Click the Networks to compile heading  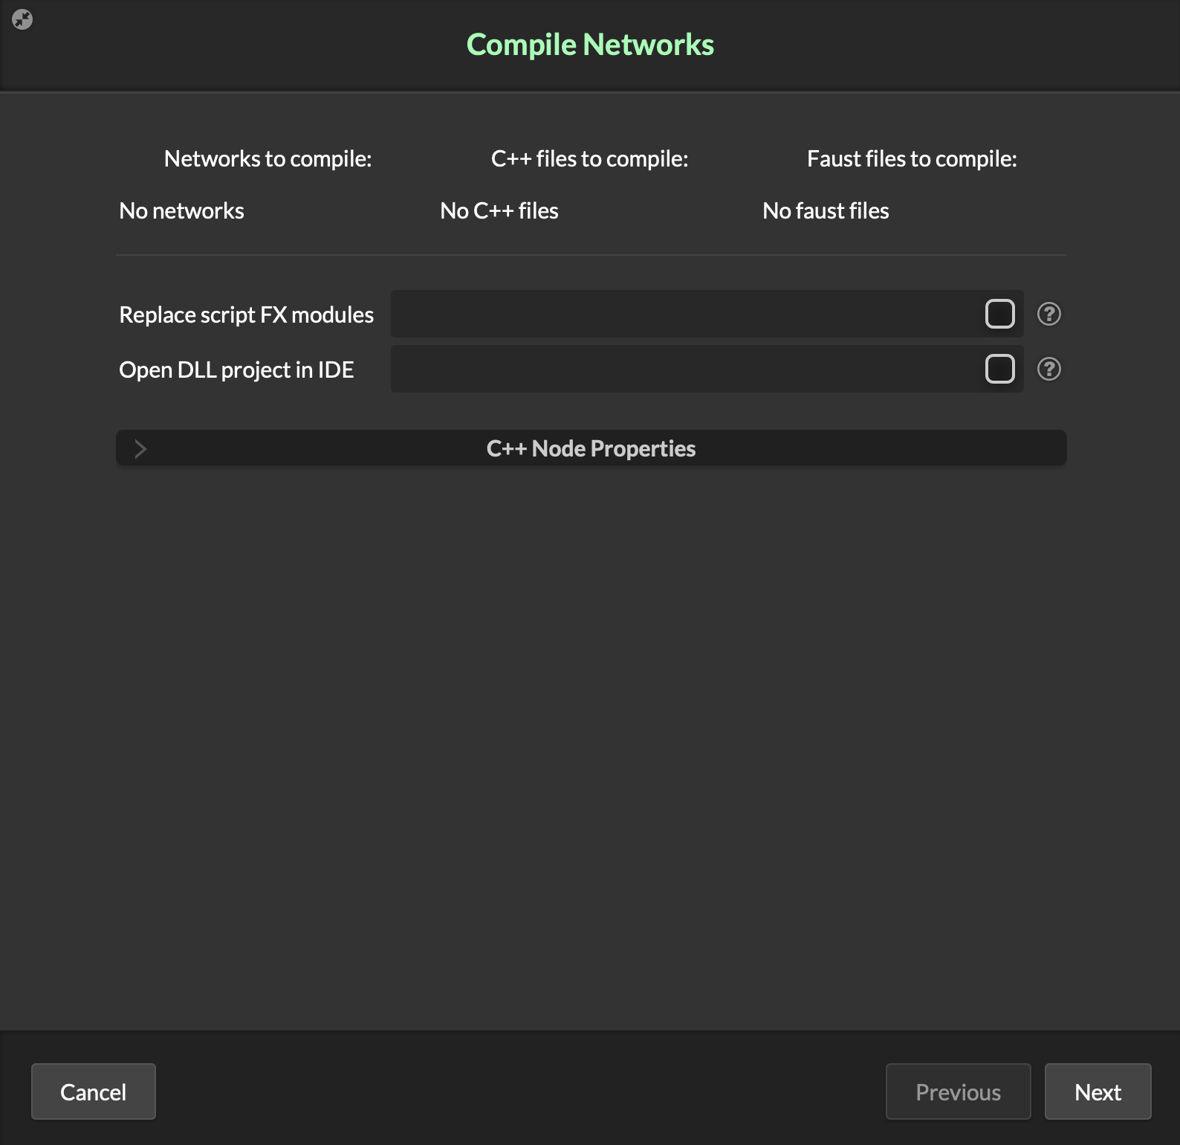268,158
